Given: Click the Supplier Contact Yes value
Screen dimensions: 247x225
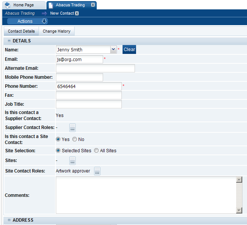Looking at the screenshot, I should [x=60, y=115].
